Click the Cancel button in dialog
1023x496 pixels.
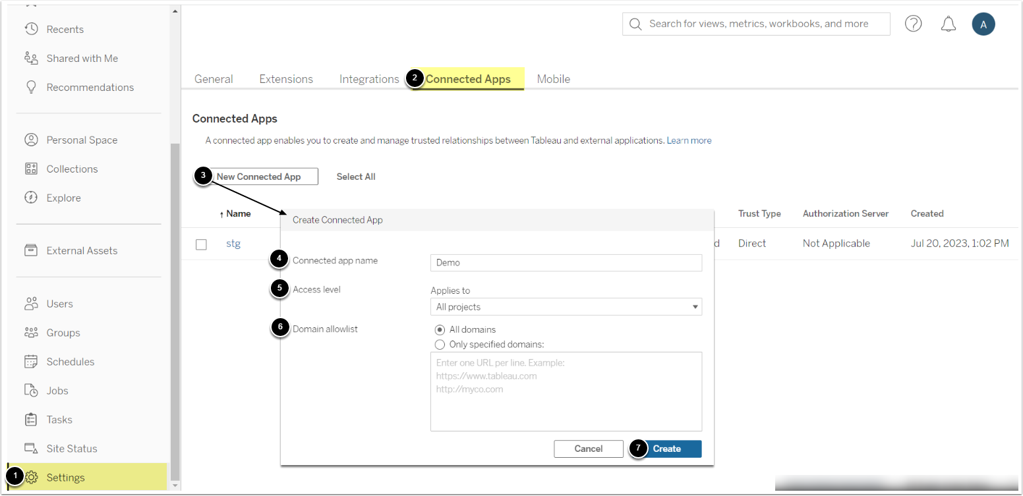pyautogui.click(x=588, y=449)
